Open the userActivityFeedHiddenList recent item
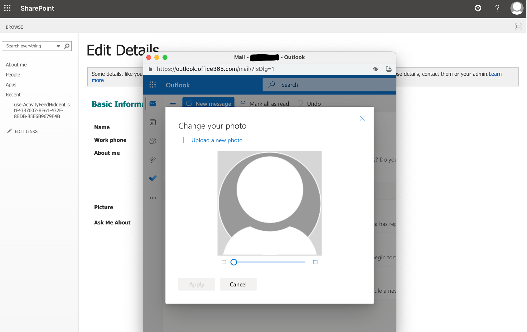527x332 pixels. click(x=42, y=110)
